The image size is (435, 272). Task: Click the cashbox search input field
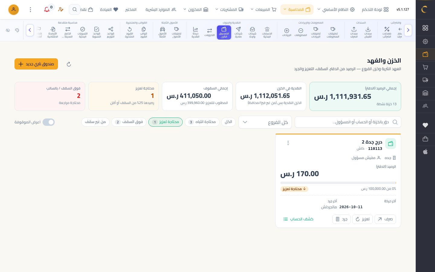click(348, 122)
